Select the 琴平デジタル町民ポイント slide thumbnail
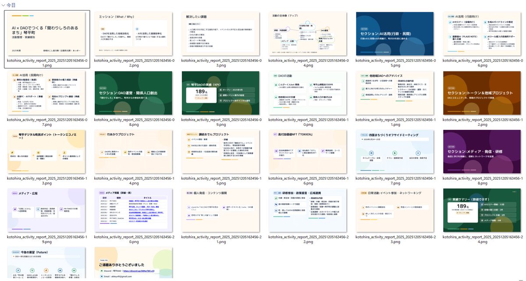The image size is (526, 281). coord(47,152)
